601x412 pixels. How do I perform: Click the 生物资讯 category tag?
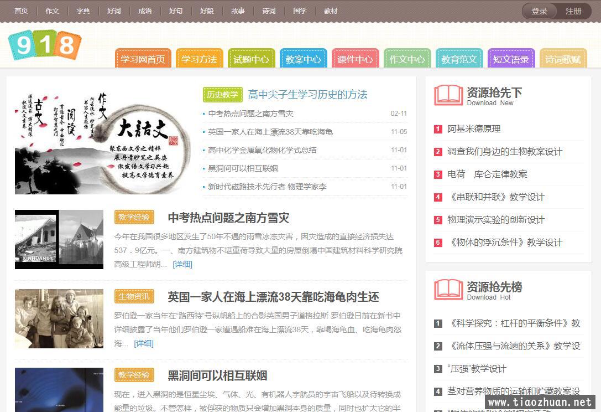pos(134,296)
